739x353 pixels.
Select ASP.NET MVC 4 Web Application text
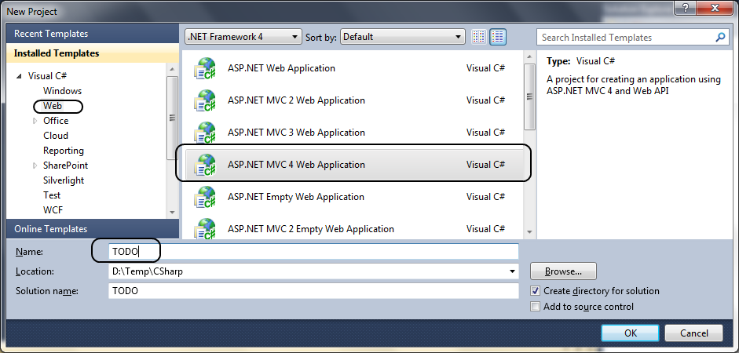tap(296, 165)
